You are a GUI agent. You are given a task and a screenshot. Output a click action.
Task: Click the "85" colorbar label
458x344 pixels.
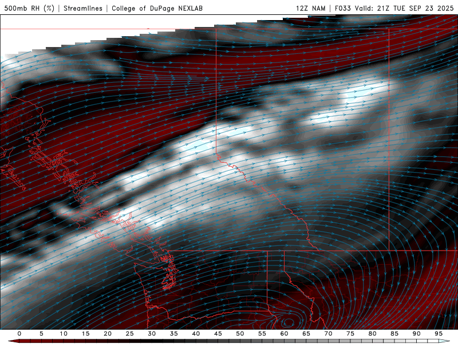pyautogui.click(x=394, y=334)
